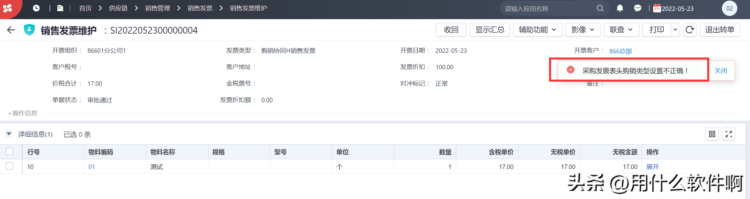Open the 辅助功能 dropdown

click(x=537, y=30)
